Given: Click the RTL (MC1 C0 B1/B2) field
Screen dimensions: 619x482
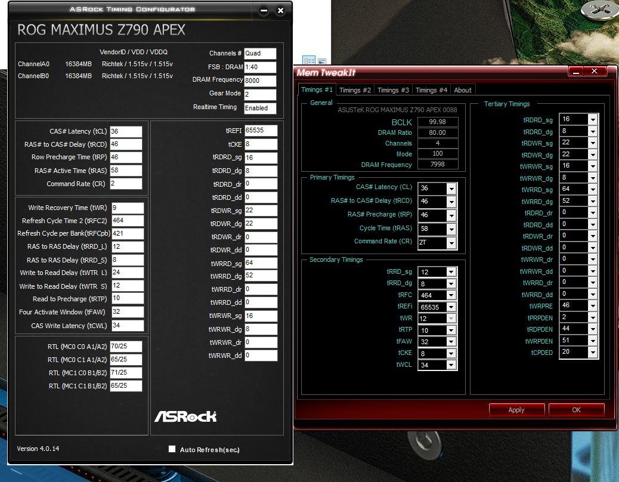Looking at the screenshot, I should [x=126, y=373].
